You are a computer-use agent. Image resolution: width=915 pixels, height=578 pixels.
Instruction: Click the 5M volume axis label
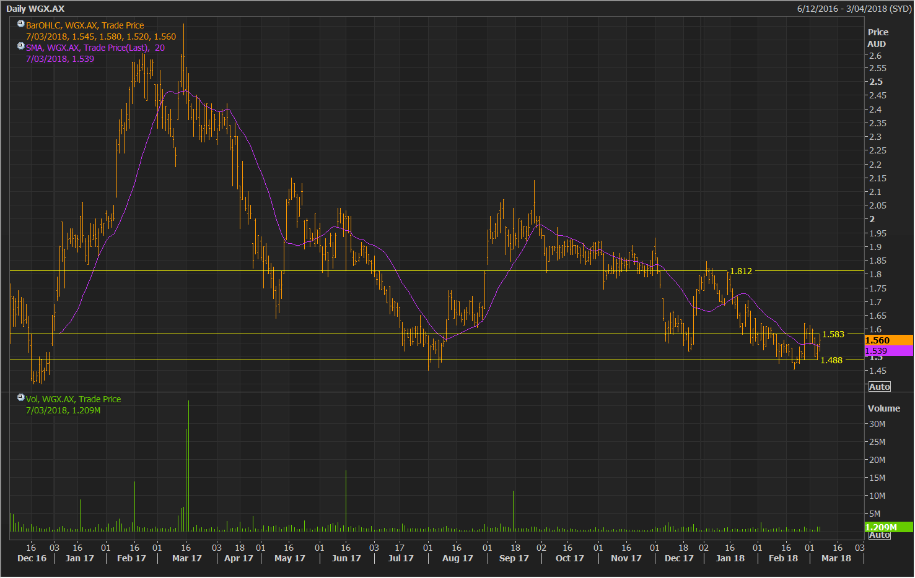coord(875,514)
